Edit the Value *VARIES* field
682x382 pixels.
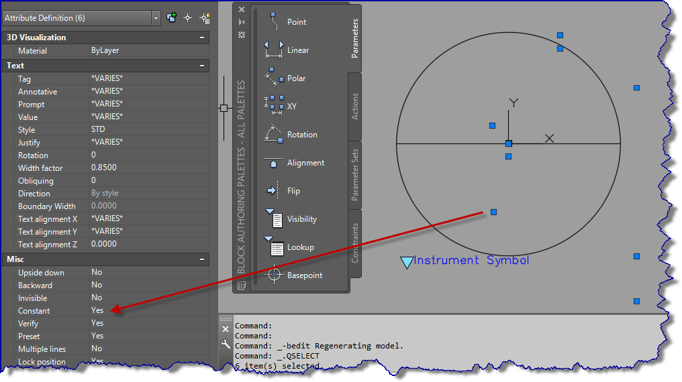149,117
